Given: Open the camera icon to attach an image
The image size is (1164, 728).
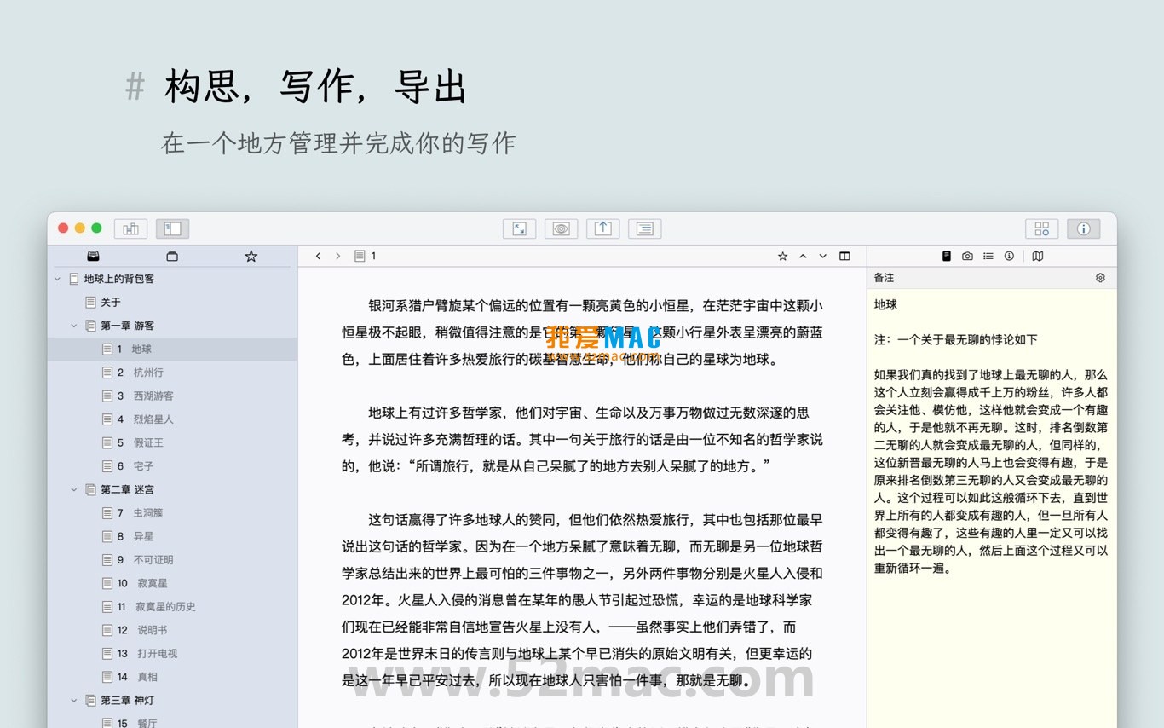Looking at the screenshot, I should click(967, 256).
